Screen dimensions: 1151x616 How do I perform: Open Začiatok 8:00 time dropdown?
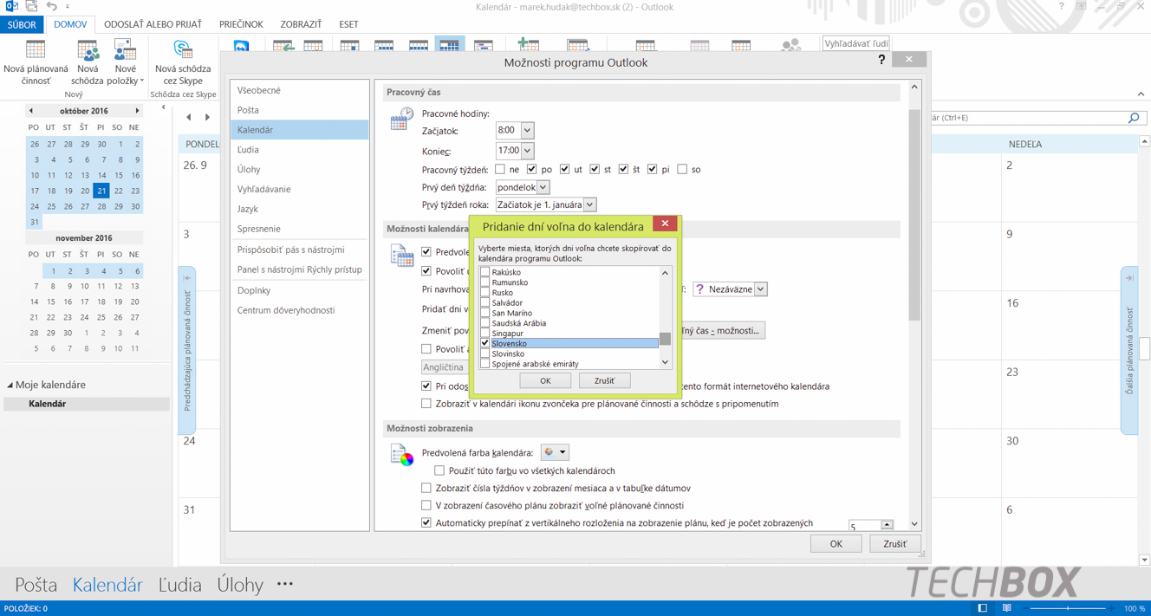pyautogui.click(x=527, y=131)
